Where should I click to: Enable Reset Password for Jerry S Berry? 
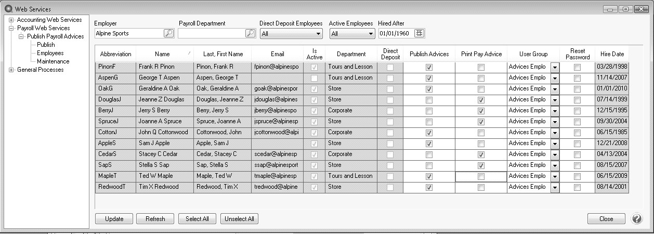[x=577, y=111]
